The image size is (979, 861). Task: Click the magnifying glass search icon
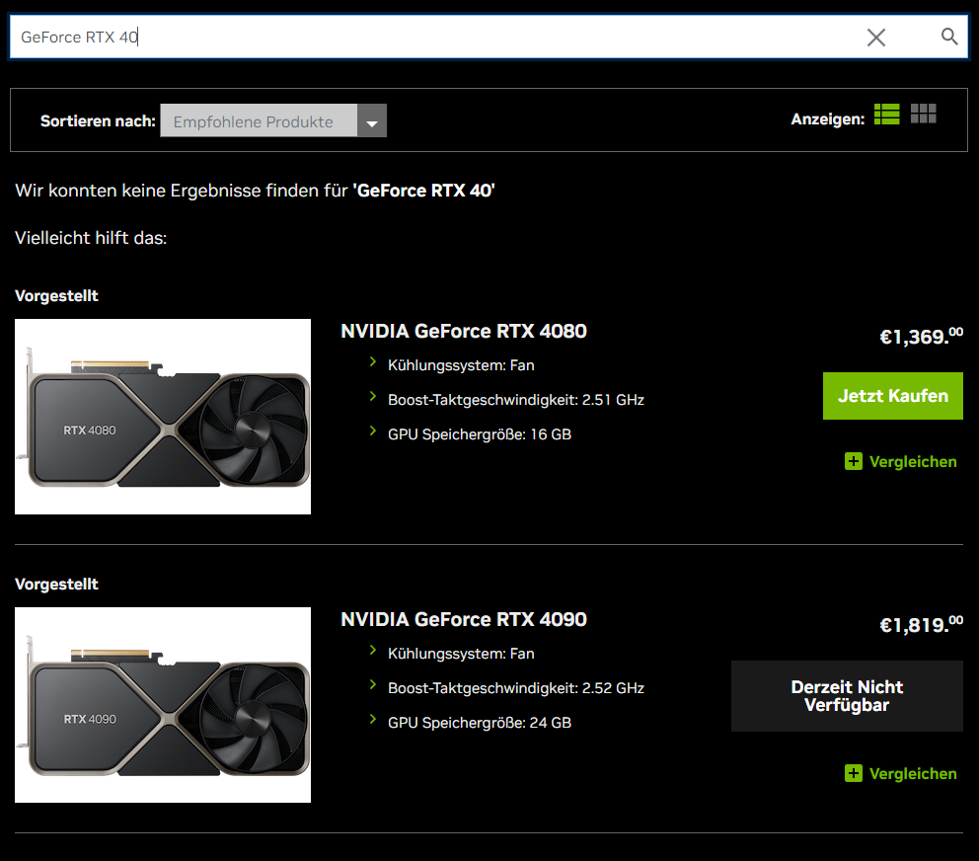point(949,37)
